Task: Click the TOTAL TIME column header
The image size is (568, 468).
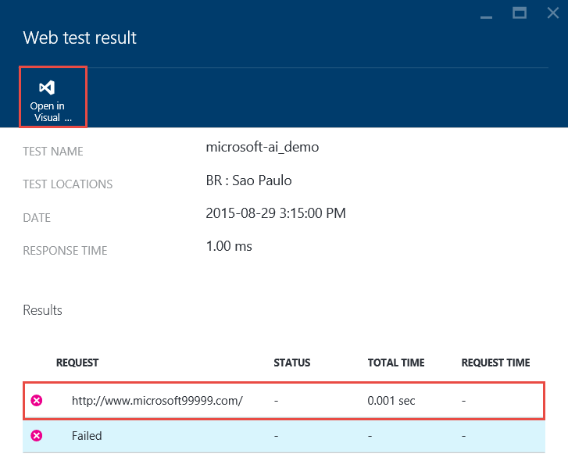Action: (x=396, y=363)
